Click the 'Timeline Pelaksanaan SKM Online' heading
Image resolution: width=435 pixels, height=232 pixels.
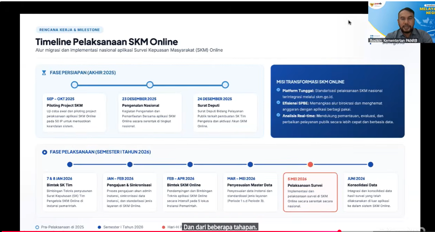click(107, 42)
